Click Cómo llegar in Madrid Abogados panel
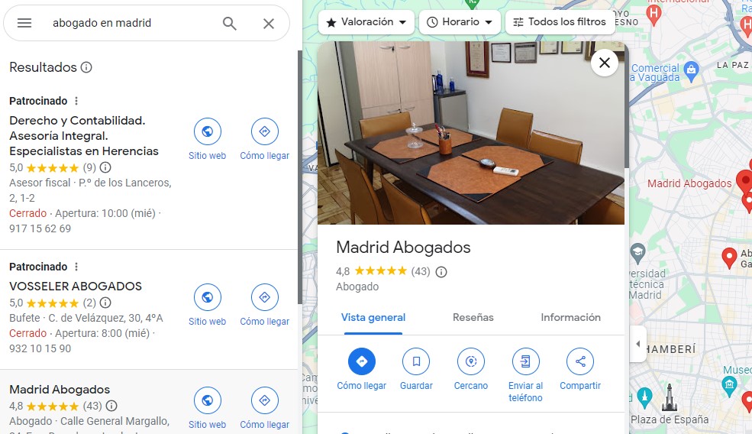Image resolution: width=752 pixels, height=434 pixels. (361, 361)
